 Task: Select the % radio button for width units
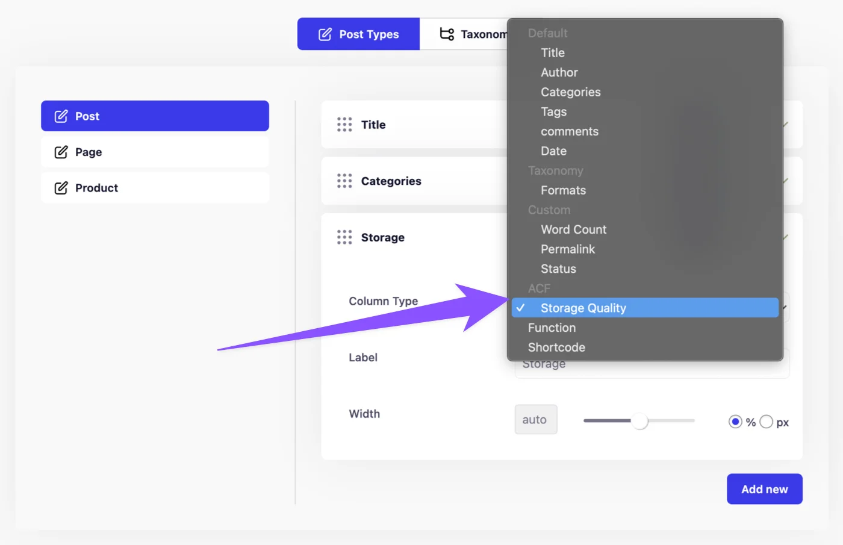(735, 422)
